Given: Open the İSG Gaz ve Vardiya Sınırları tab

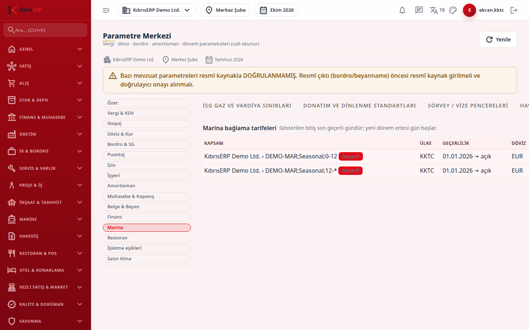Looking at the screenshot, I should coord(247,106).
